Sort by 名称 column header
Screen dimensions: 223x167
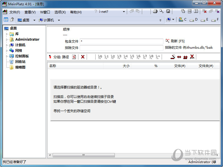point(75,66)
